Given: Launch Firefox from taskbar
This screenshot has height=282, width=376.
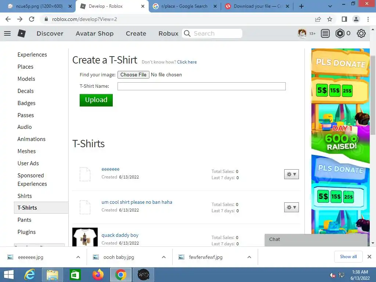Looking at the screenshot, I should [98, 275].
